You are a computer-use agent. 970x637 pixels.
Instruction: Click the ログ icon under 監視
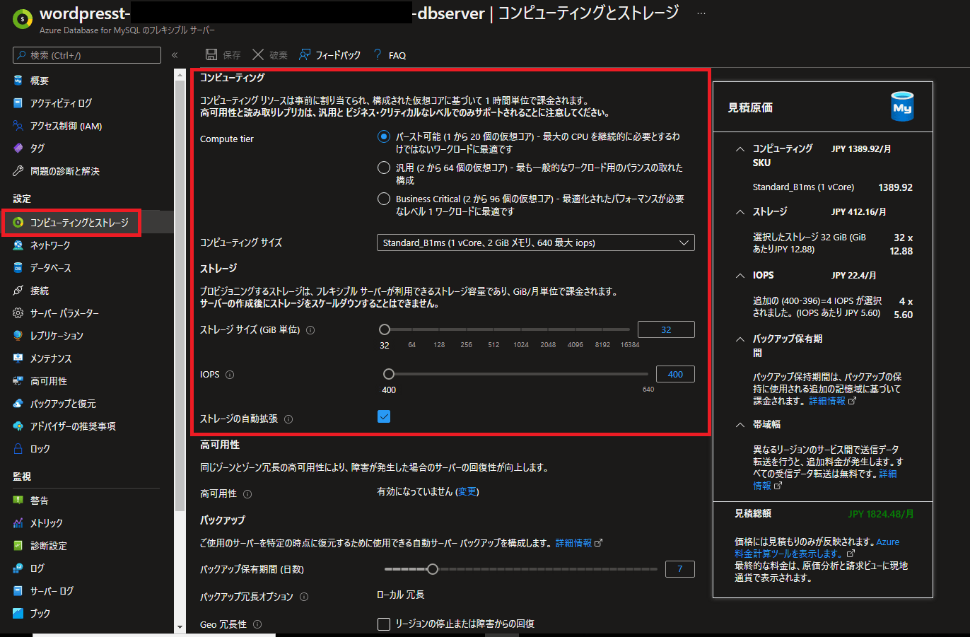click(x=18, y=568)
